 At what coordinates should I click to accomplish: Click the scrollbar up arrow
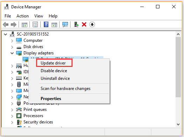point(178,34)
